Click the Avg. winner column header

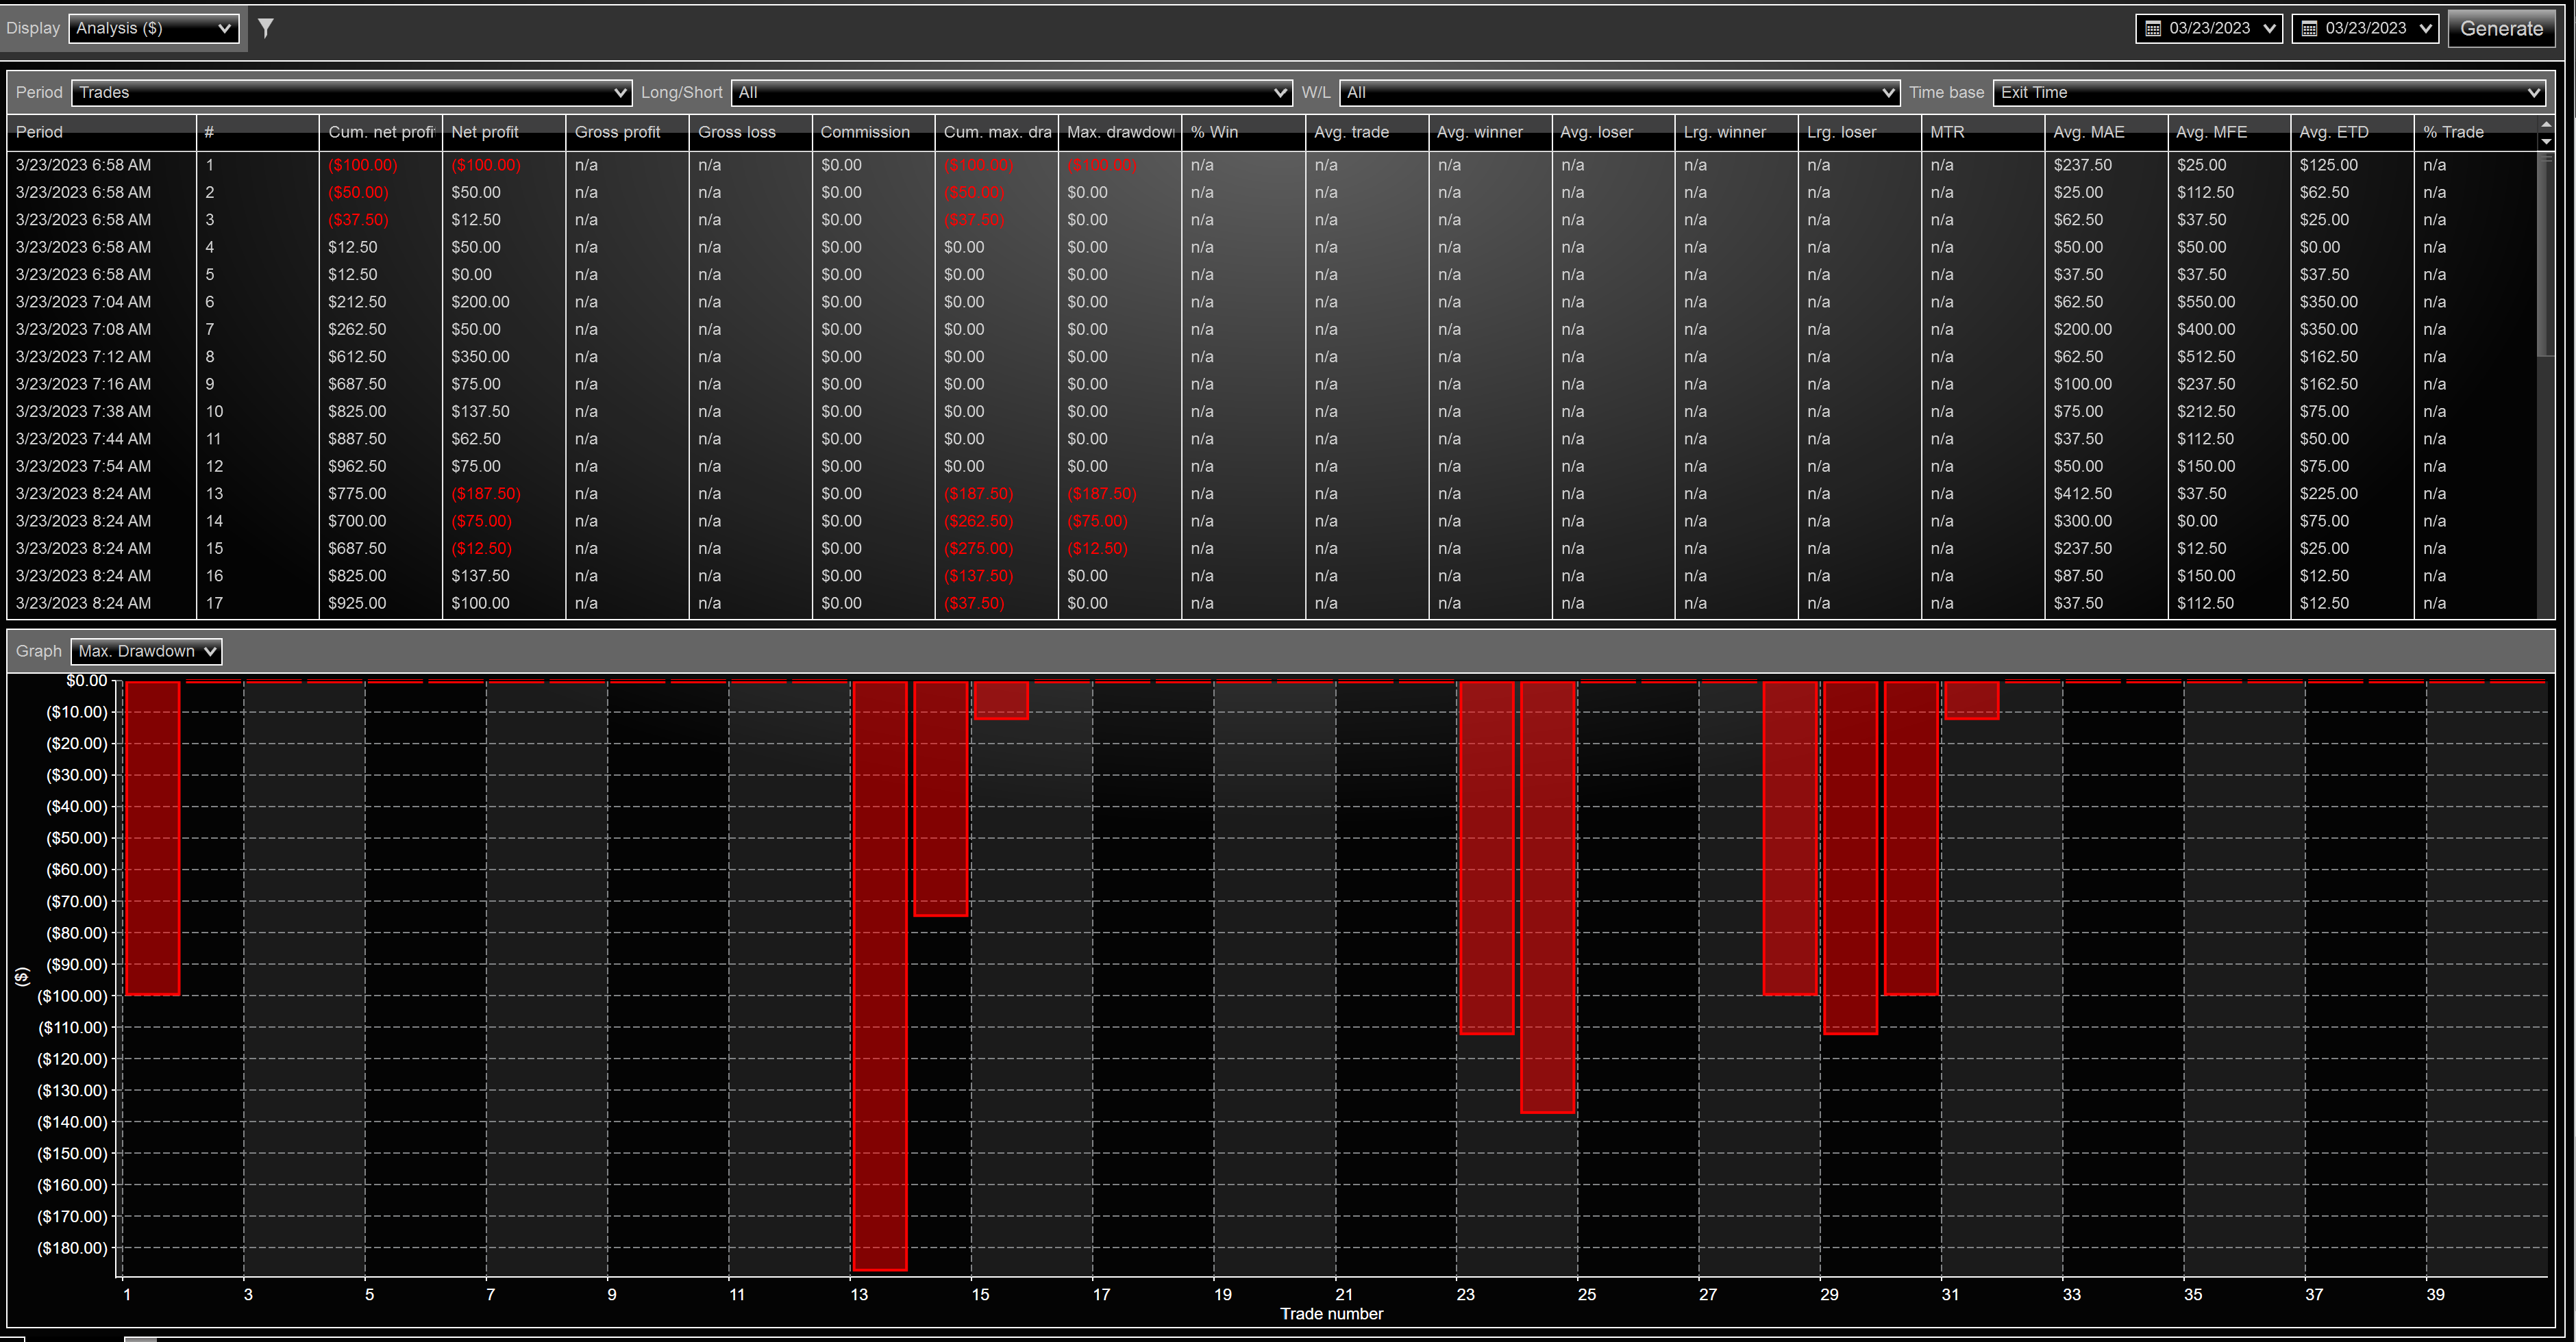pos(1490,132)
